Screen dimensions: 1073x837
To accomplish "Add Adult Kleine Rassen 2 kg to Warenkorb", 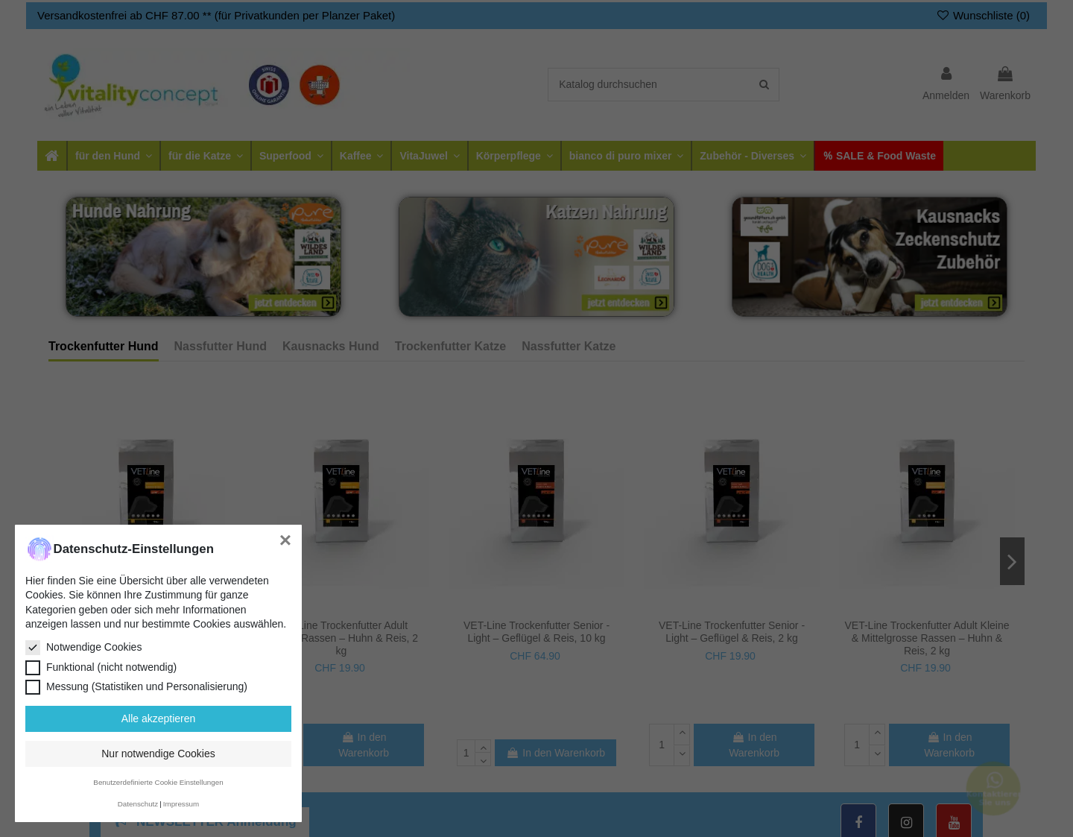I will pos(949,745).
